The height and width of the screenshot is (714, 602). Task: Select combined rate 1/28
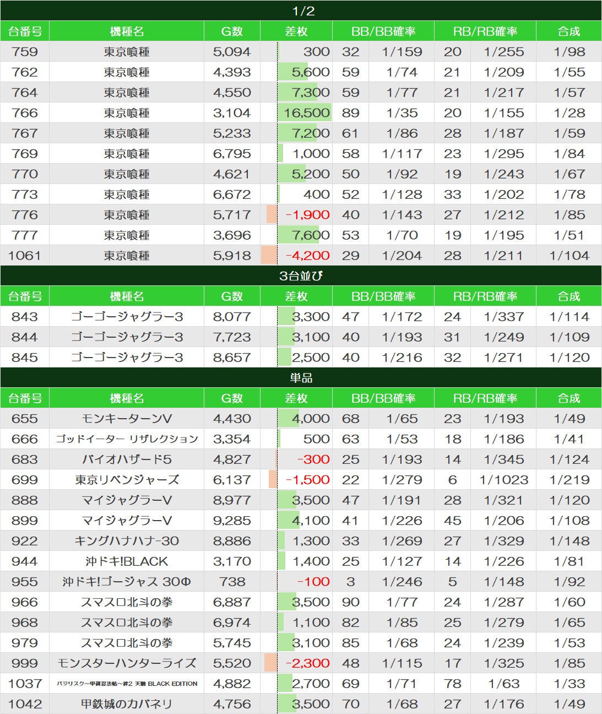tap(570, 113)
